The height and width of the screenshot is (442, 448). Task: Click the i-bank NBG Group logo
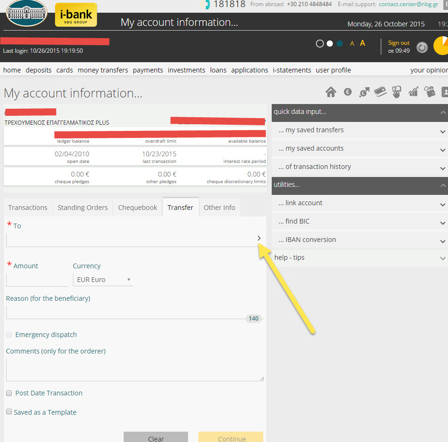pos(76,15)
